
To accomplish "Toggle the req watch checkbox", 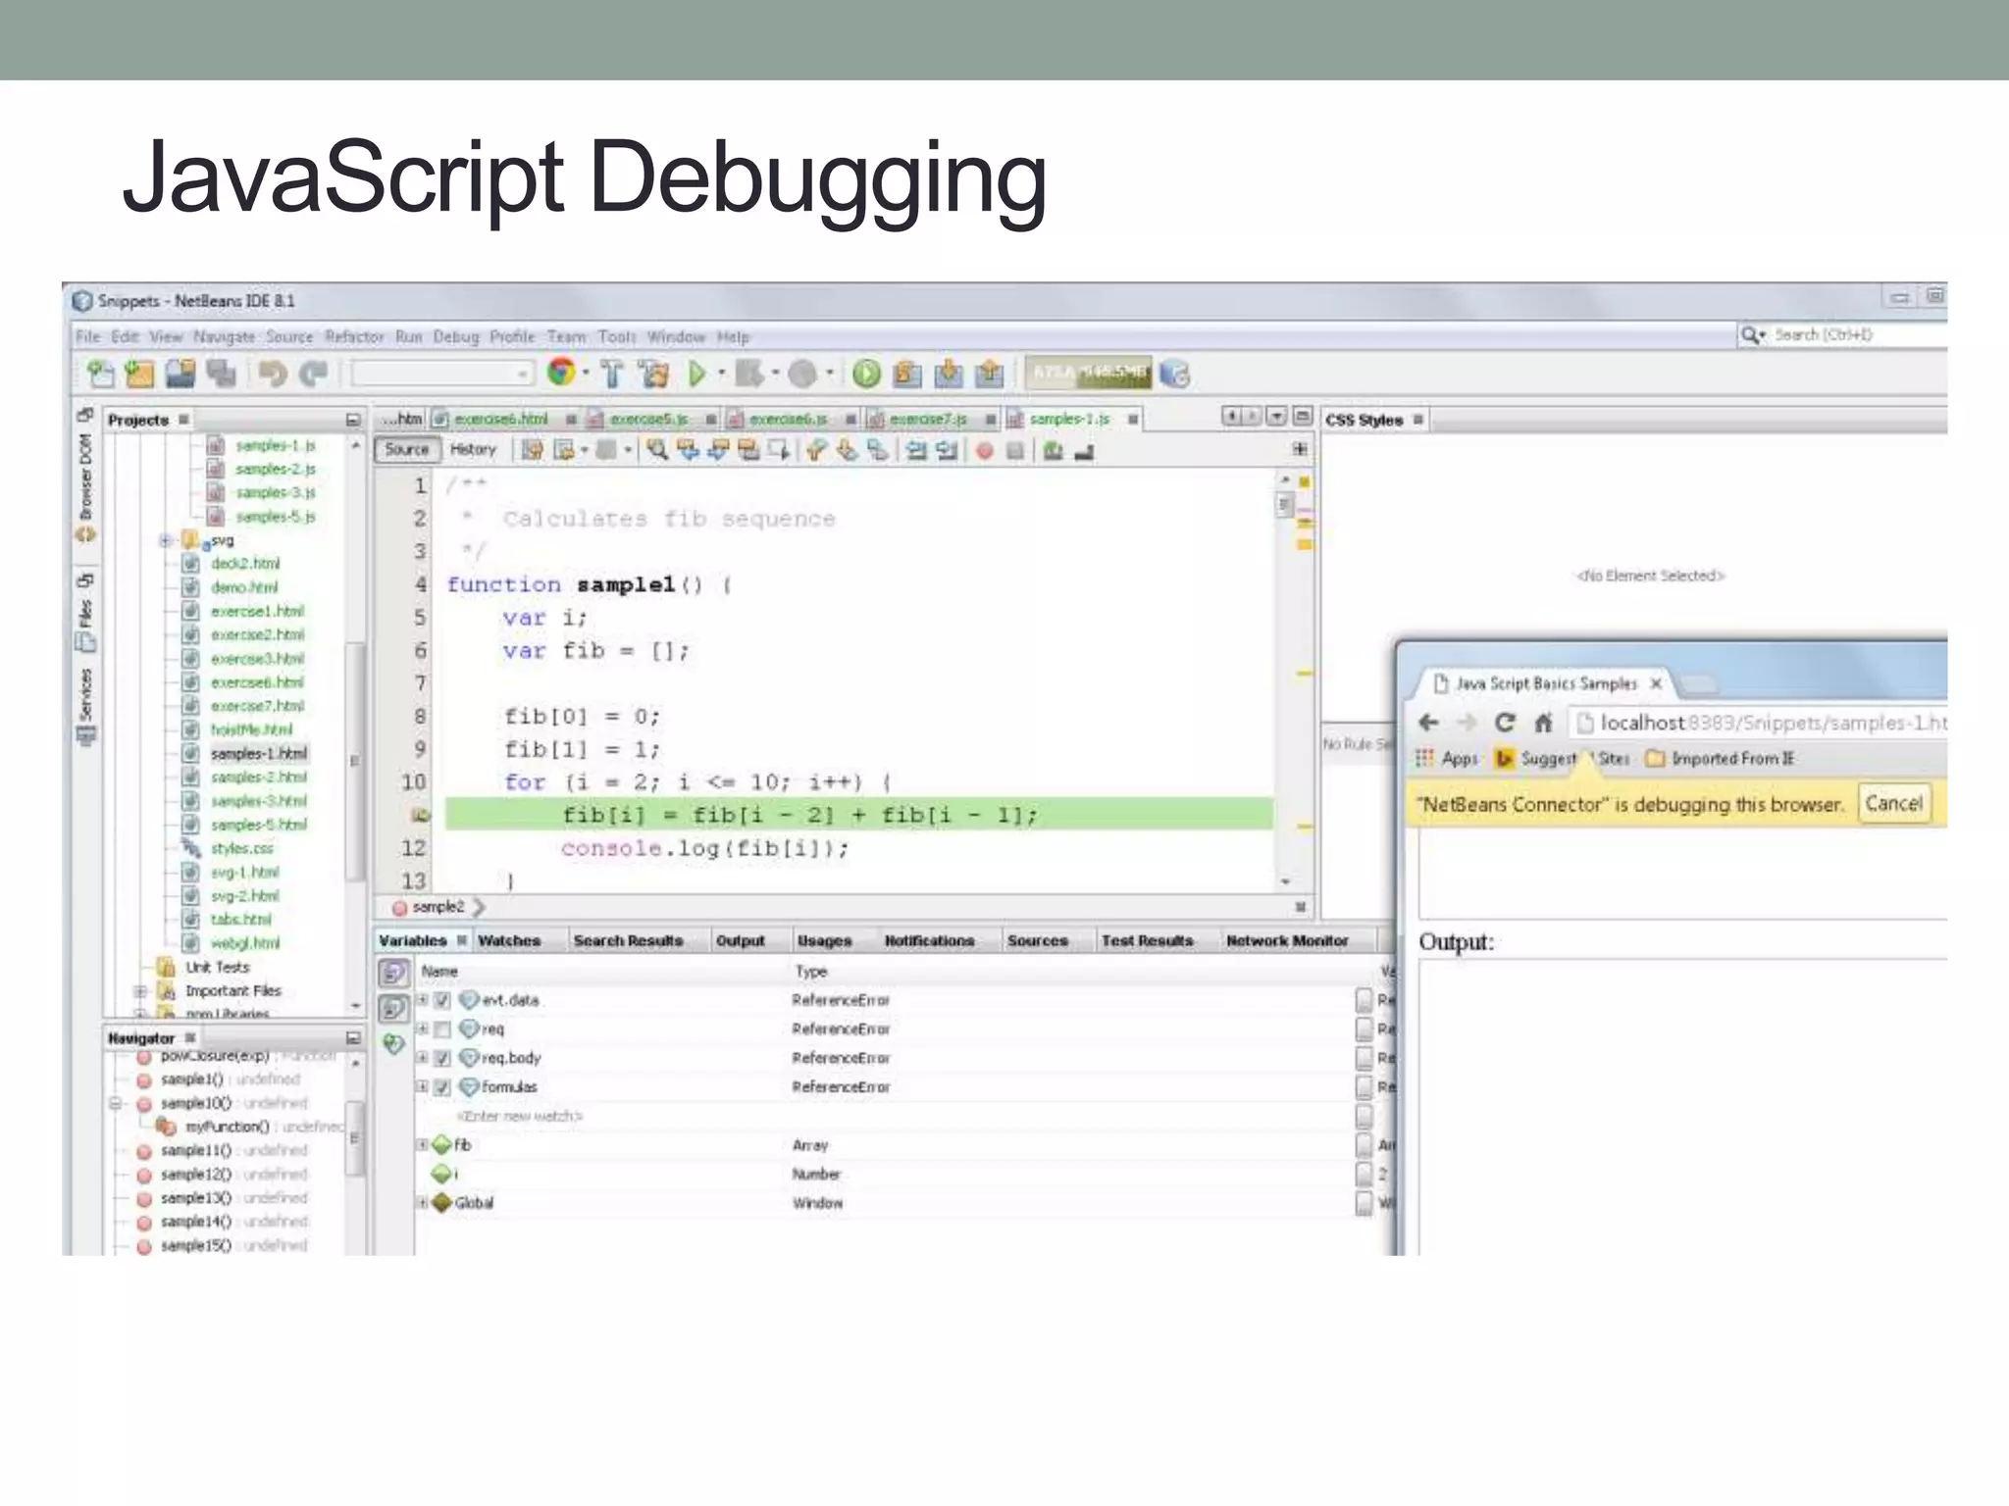I will point(442,1029).
